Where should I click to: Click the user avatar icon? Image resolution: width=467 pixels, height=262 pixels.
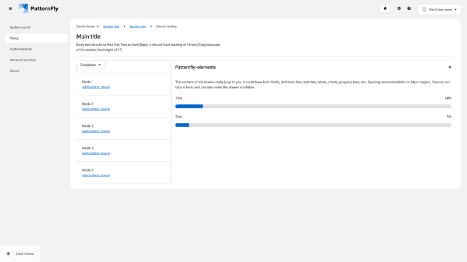point(424,9)
